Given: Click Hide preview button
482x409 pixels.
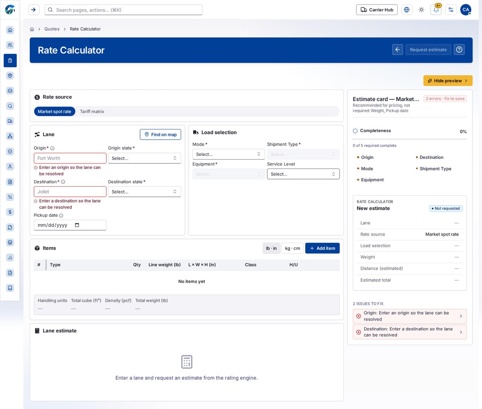Looking at the screenshot, I should pyautogui.click(x=448, y=81).
